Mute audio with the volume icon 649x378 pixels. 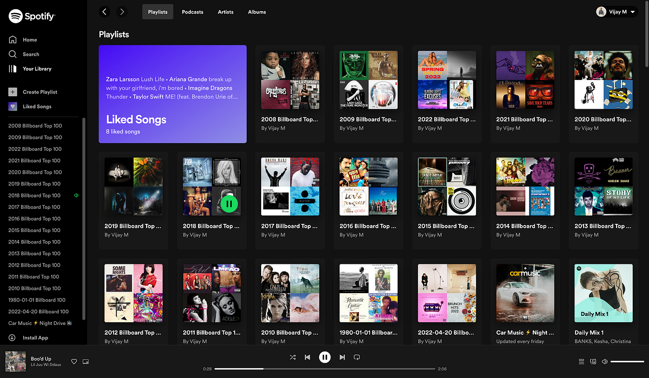pos(605,361)
